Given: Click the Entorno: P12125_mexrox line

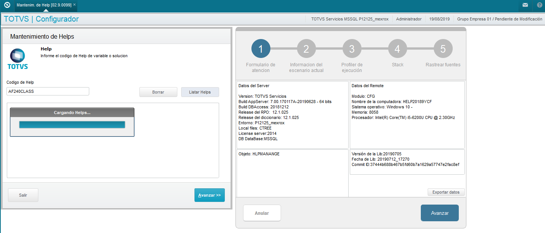Looking at the screenshot, I should (261, 123).
